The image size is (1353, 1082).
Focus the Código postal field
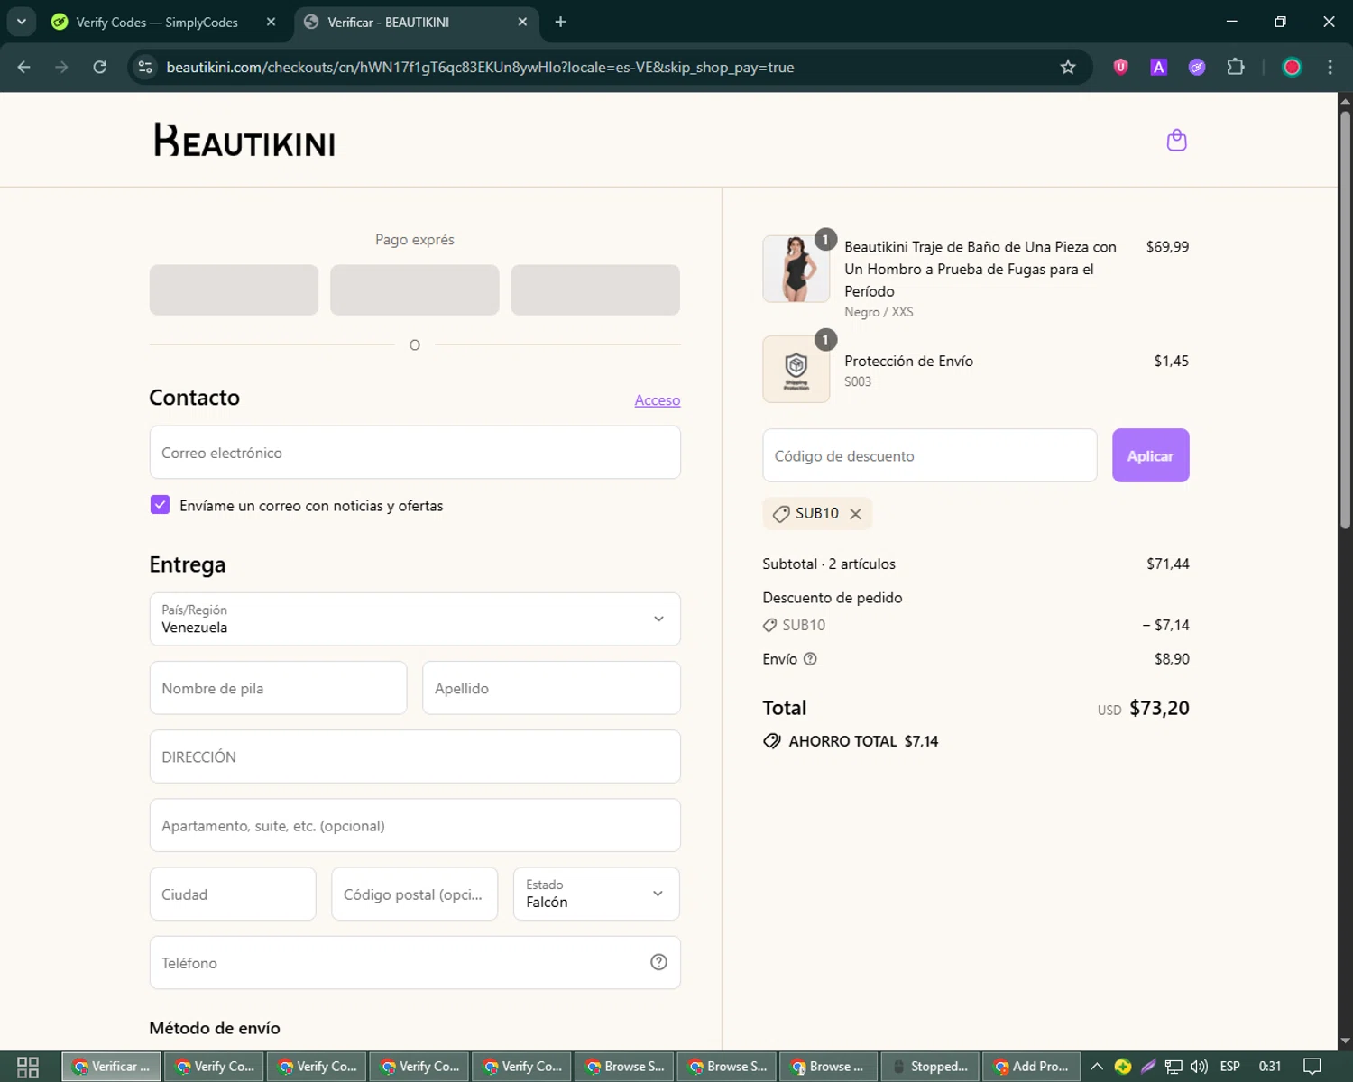click(x=415, y=894)
